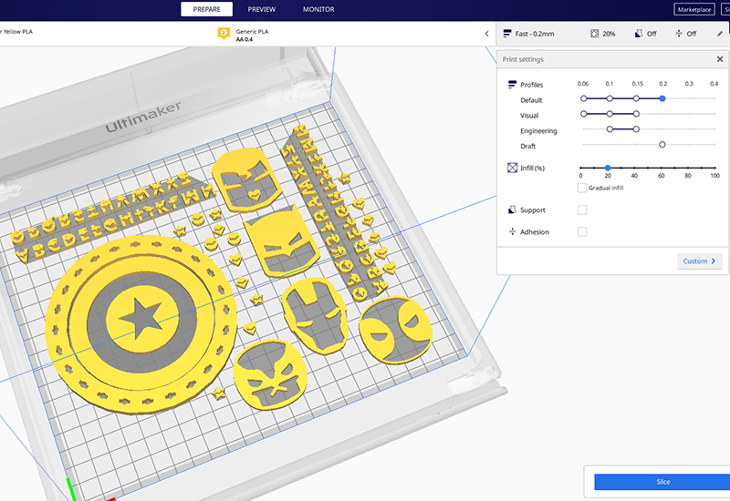
Task: Open Custom print settings
Action: pyautogui.click(x=700, y=261)
